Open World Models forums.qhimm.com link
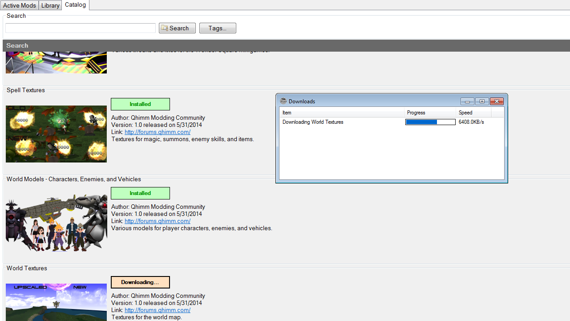Screen dimensions: 570x321 [x=158, y=221]
